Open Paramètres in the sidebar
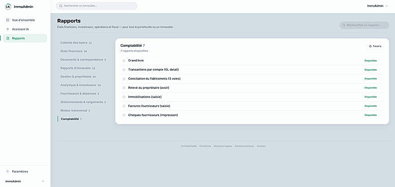The height and width of the screenshot is (187, 395). coord(25,171)
